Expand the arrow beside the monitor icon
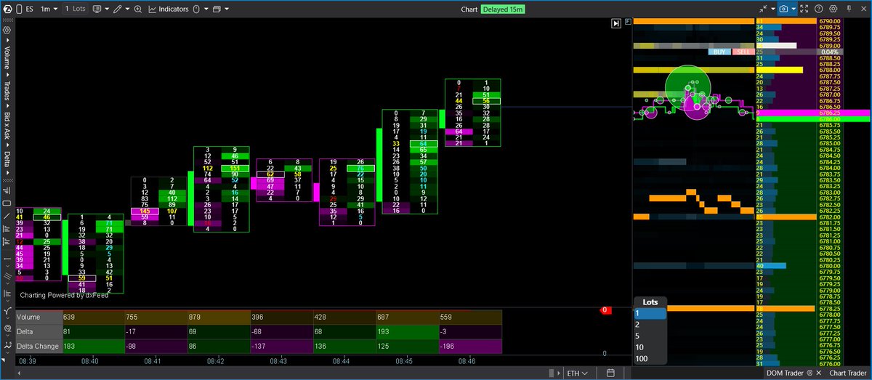872x380 pixels. [x=105, y=9]
